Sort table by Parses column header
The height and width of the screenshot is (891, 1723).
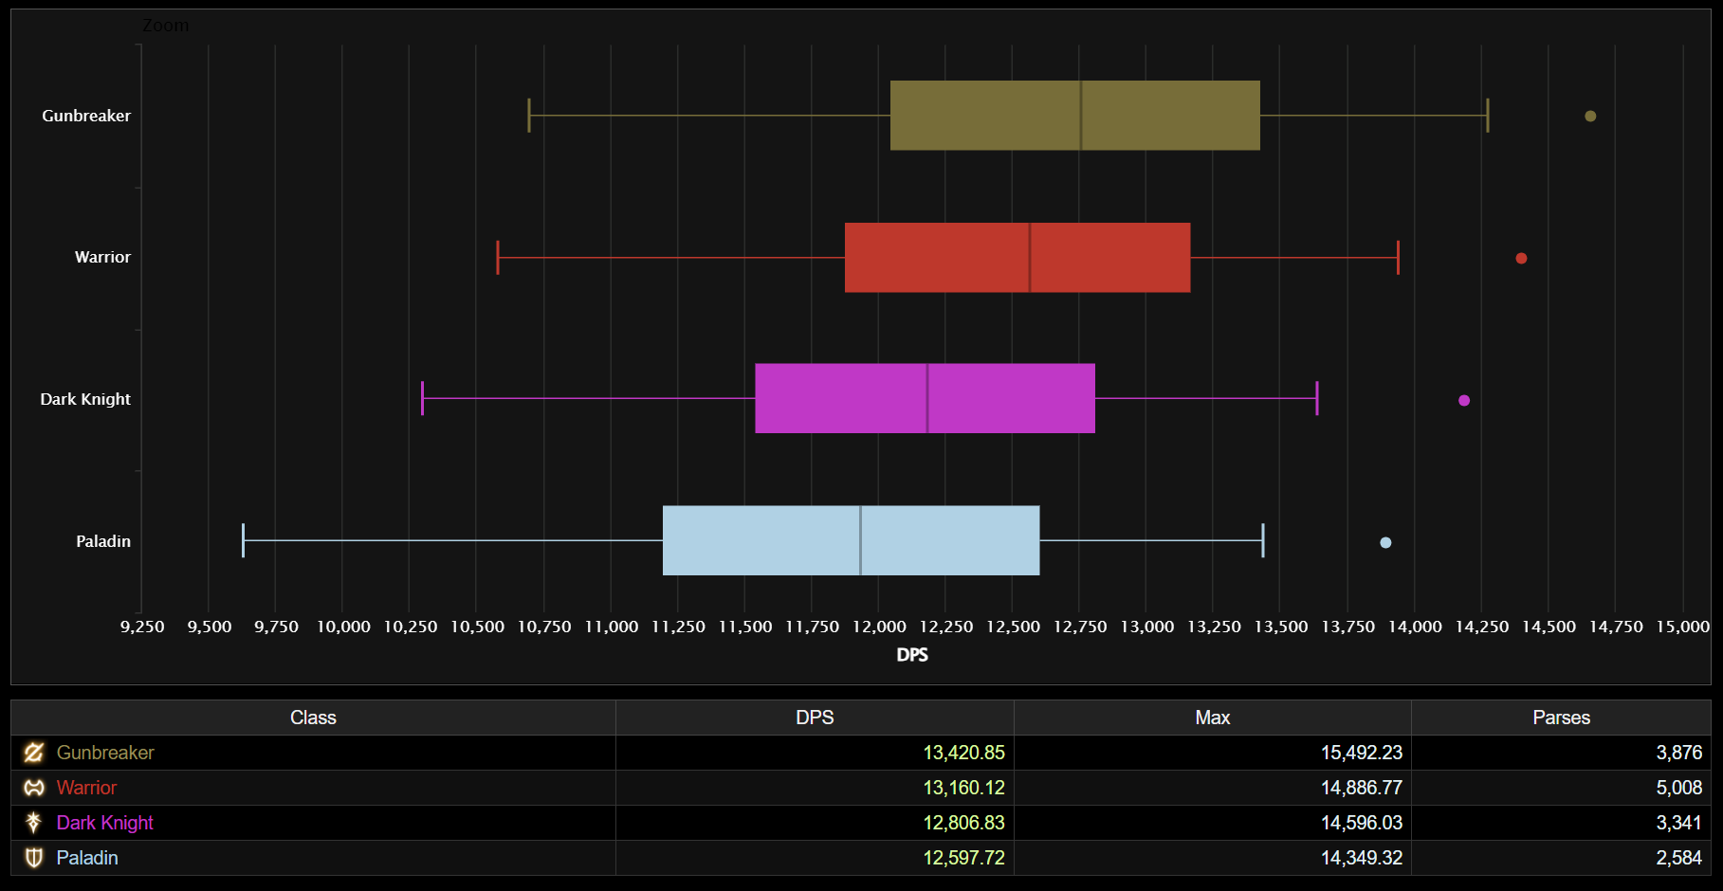click(1561, 718)
